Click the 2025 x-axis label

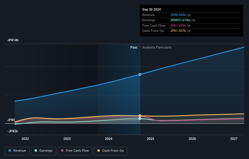(x=150, y=139)
